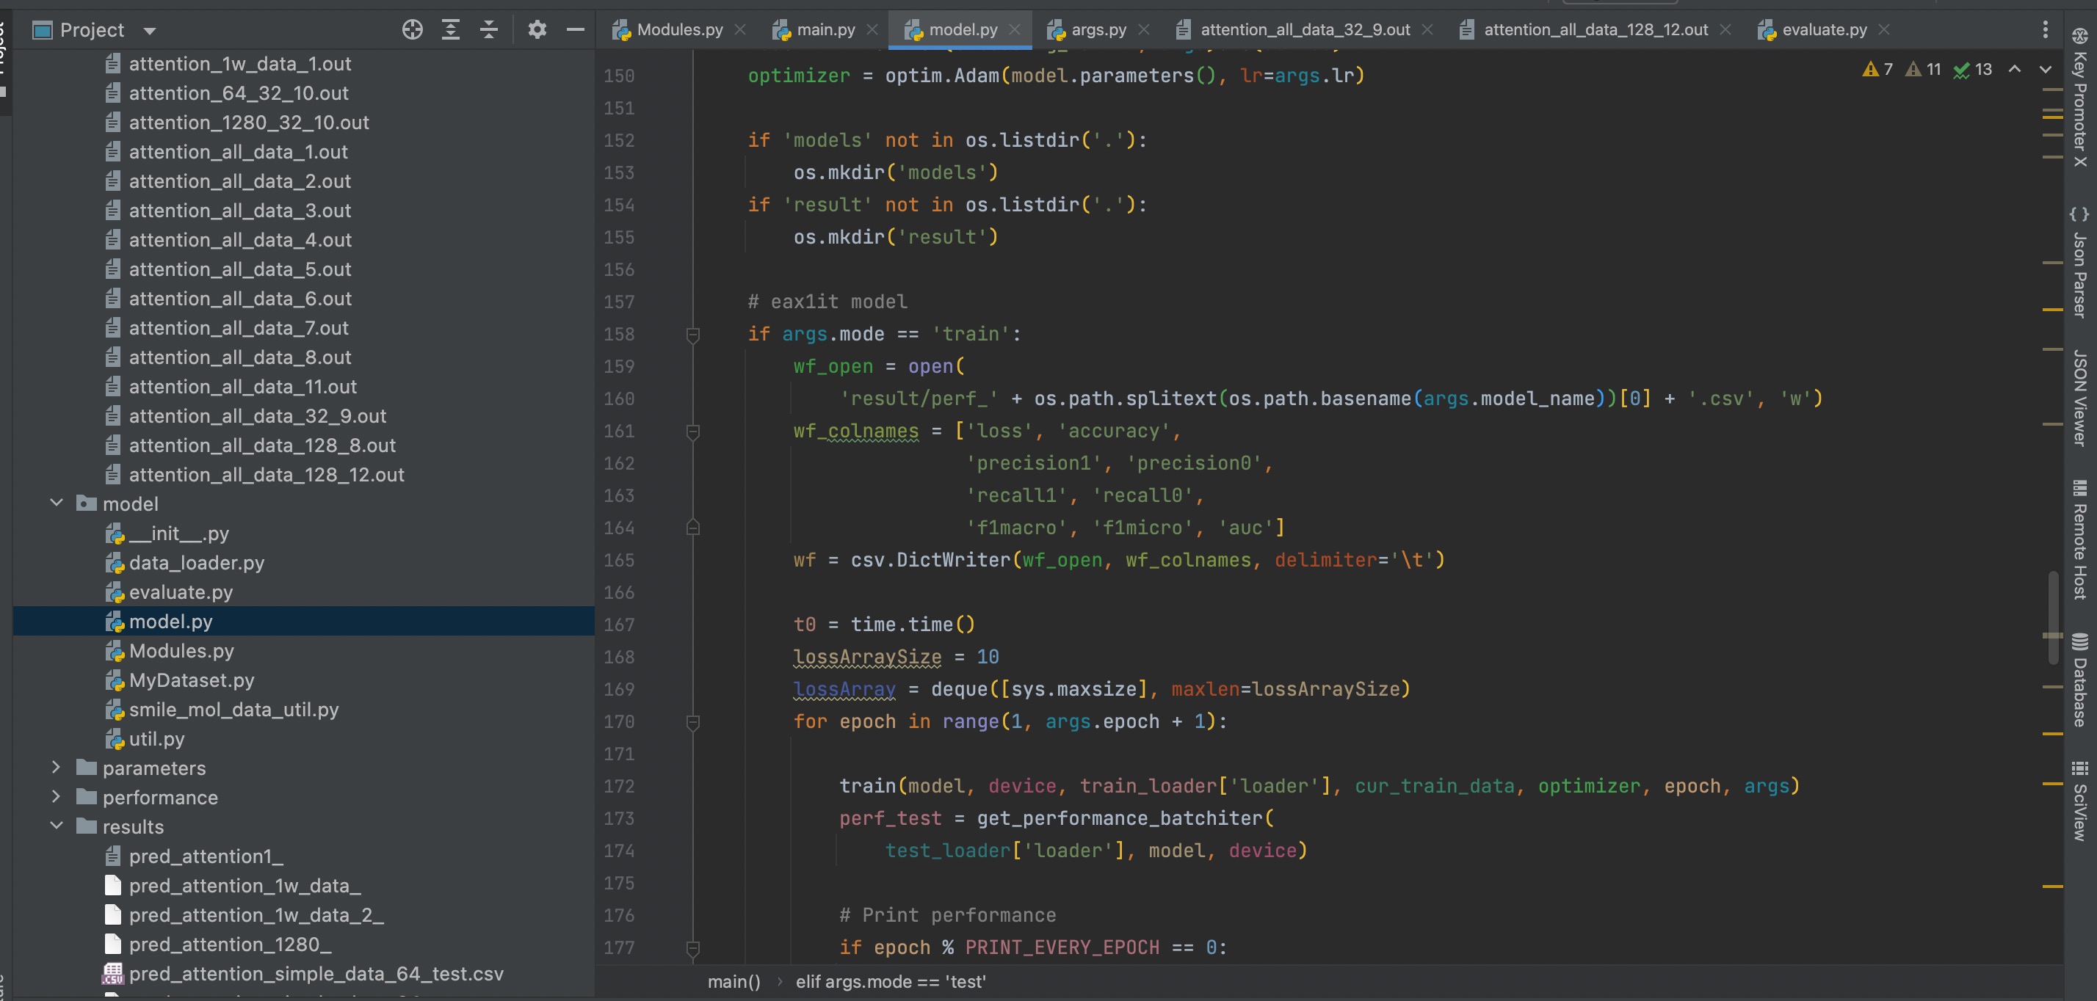Open the SciView tool window
Viewport: 2097px width, 1001px height.
(2081, 801)
